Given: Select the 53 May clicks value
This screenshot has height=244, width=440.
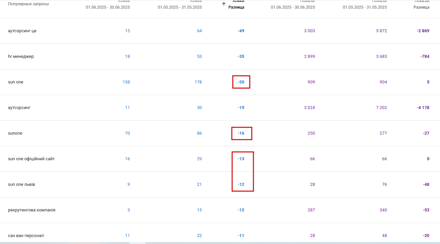Looking at the screenshot, I should click(199, 57).
